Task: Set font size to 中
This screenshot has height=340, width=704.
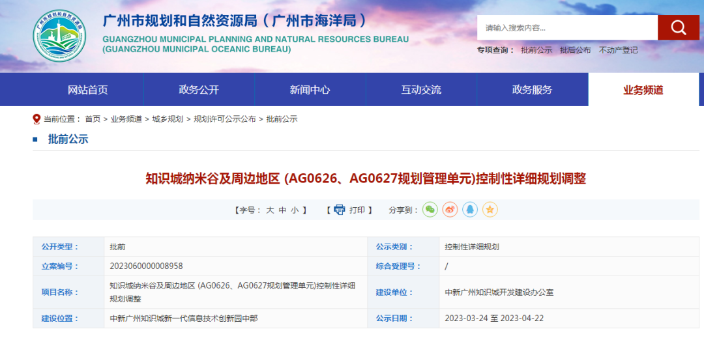Action: (x=282, y=210)
